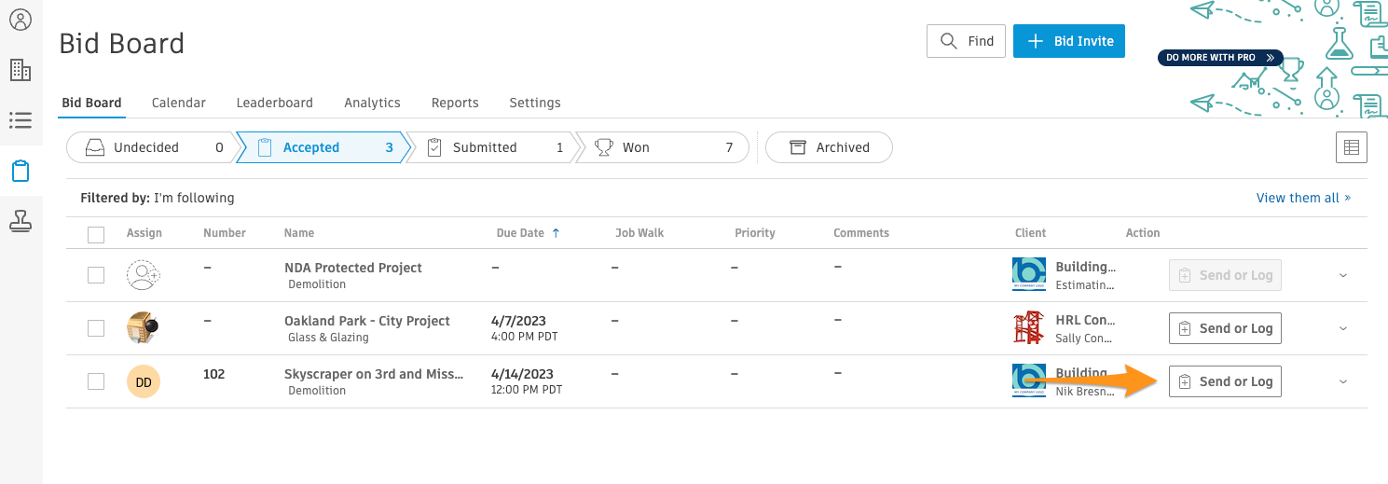1388x484 pixels.
Task: Assign user to NDA Protected Project
Action: (144, 275)
